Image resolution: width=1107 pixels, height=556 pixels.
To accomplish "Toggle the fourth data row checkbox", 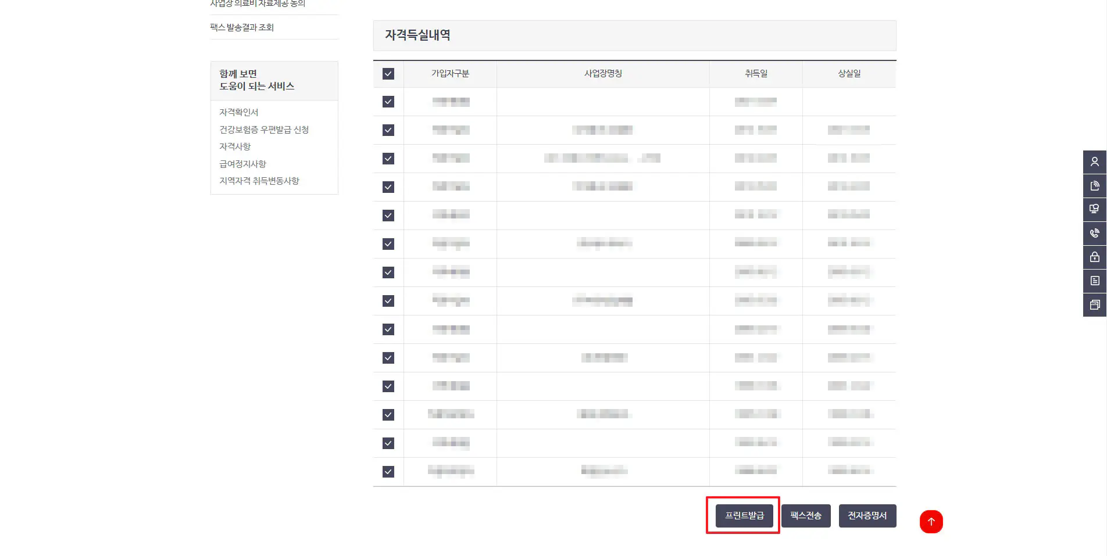I will pos(388,187).
